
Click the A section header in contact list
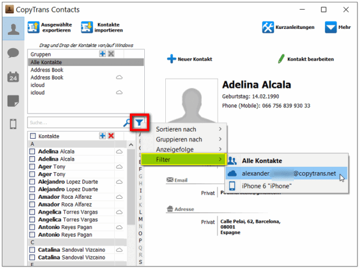77,144
